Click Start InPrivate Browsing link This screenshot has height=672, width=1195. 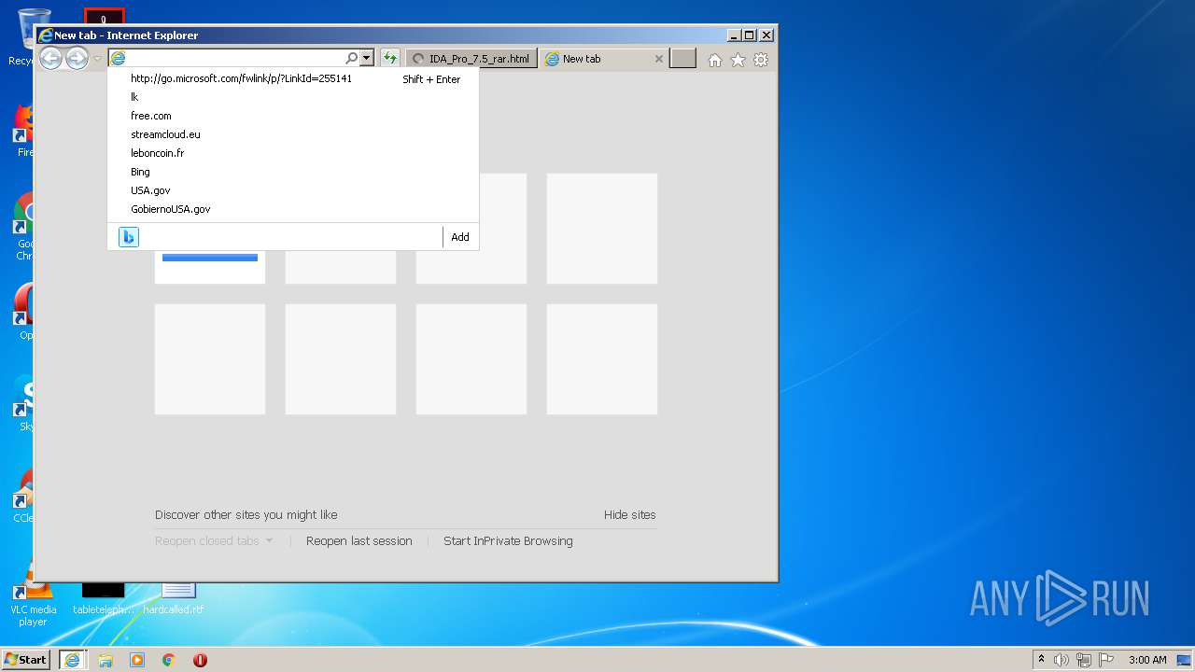tap(508, 540)
